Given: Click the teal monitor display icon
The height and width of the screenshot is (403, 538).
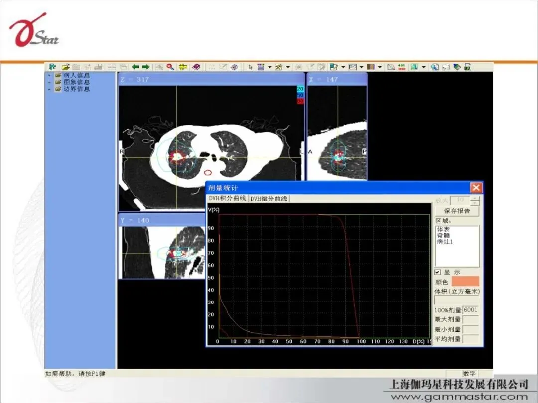Looking at the screenshot, I should (415, 67).
